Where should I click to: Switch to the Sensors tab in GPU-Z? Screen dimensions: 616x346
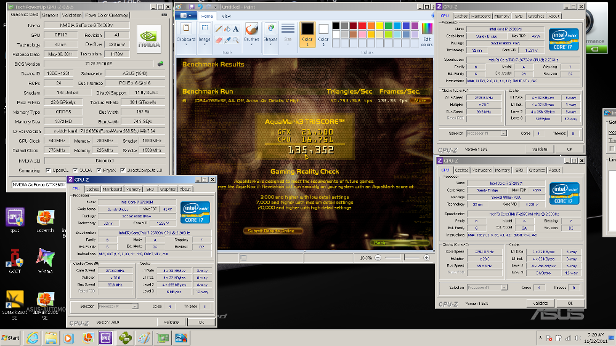[50, 15]
